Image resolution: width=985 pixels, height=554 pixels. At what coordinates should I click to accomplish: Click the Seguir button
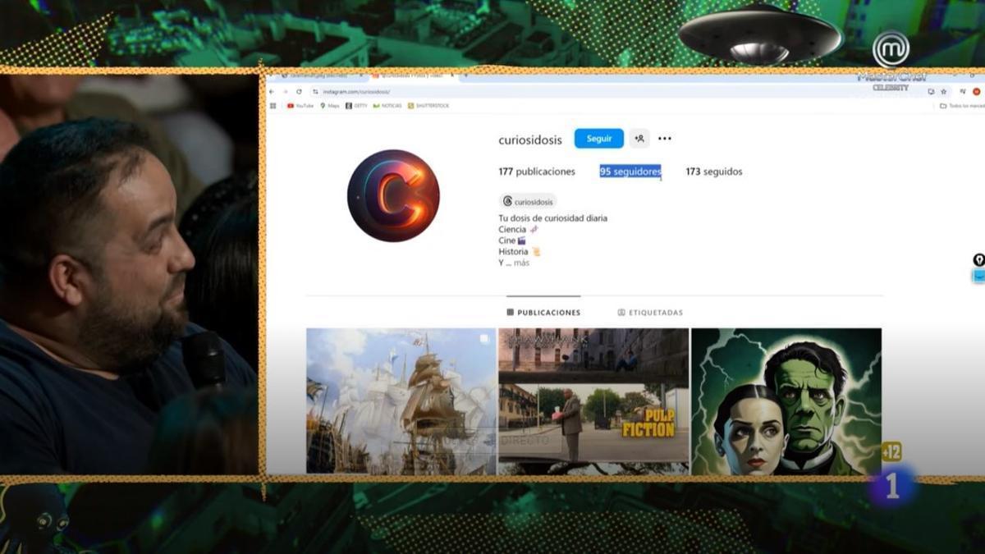tap(598, 139)
